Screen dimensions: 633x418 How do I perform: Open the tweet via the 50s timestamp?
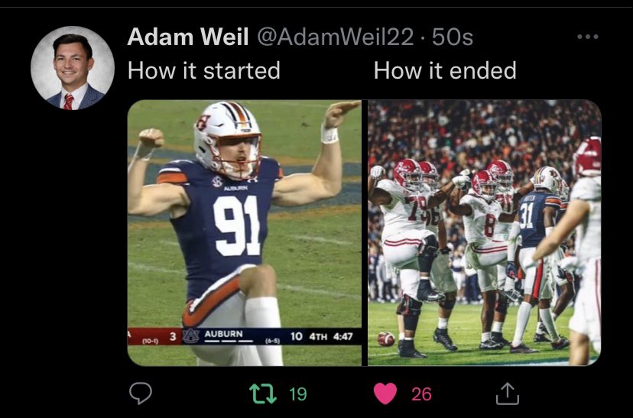click(452, 37)
